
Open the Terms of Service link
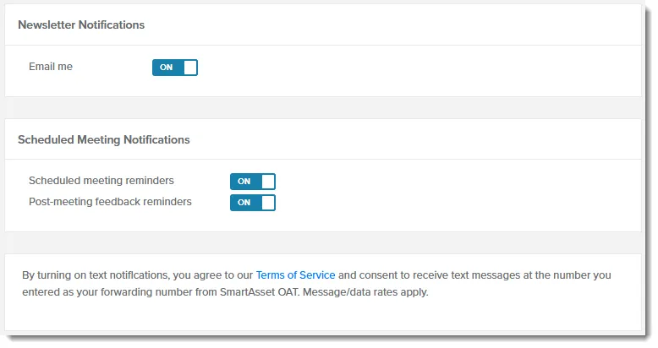click(295, 275)
